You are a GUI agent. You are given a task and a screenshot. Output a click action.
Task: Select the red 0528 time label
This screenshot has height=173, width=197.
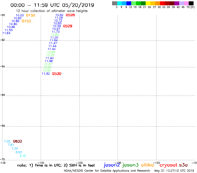point(70,15)
